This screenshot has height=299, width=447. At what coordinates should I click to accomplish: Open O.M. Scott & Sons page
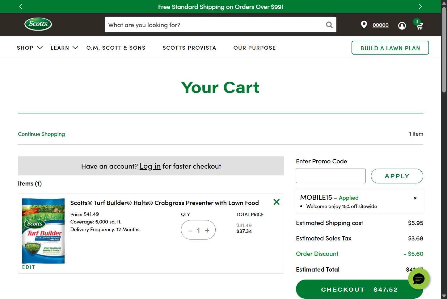click(116, 48)
